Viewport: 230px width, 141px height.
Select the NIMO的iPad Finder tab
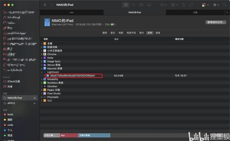[x=135, y=12]
